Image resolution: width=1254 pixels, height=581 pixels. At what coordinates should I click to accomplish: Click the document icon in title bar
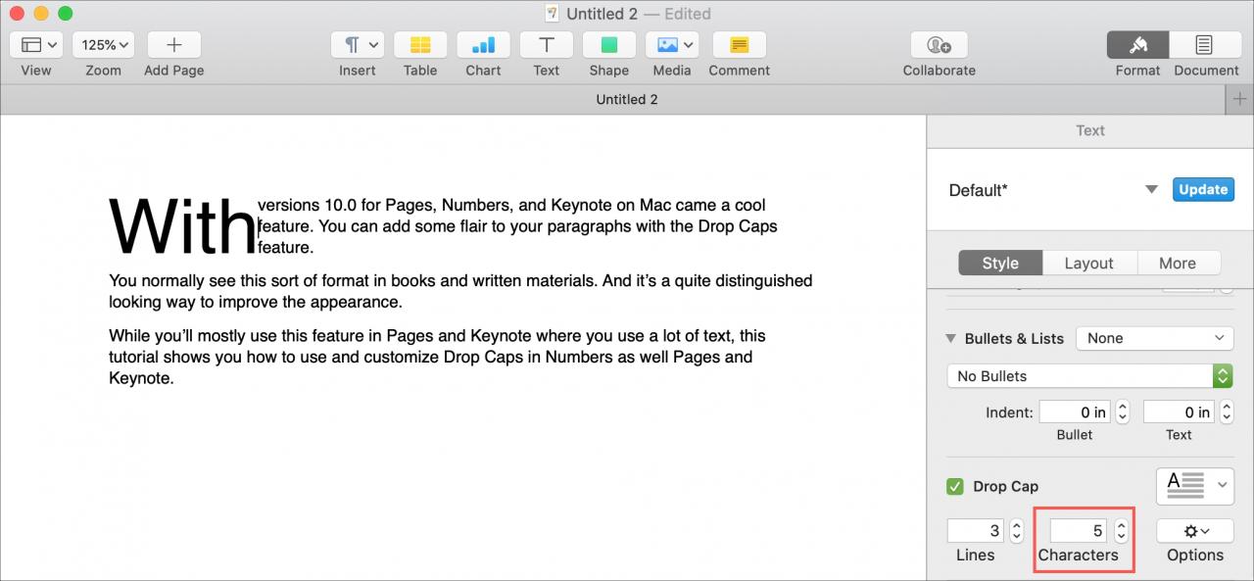click(x=553, y=14)
